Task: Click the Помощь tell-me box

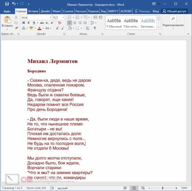Action: point(142,11)
